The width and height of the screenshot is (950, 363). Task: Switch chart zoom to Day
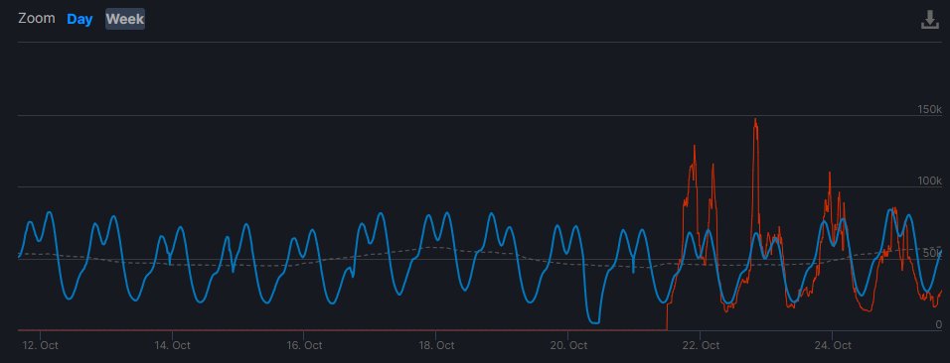[x=79, y=20]
